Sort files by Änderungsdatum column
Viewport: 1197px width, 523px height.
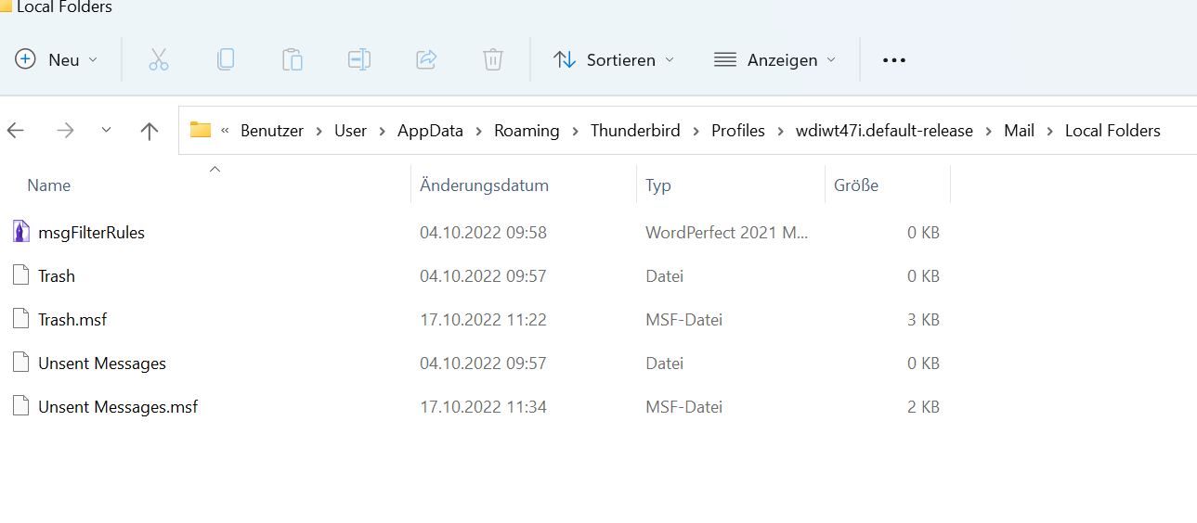484,185
